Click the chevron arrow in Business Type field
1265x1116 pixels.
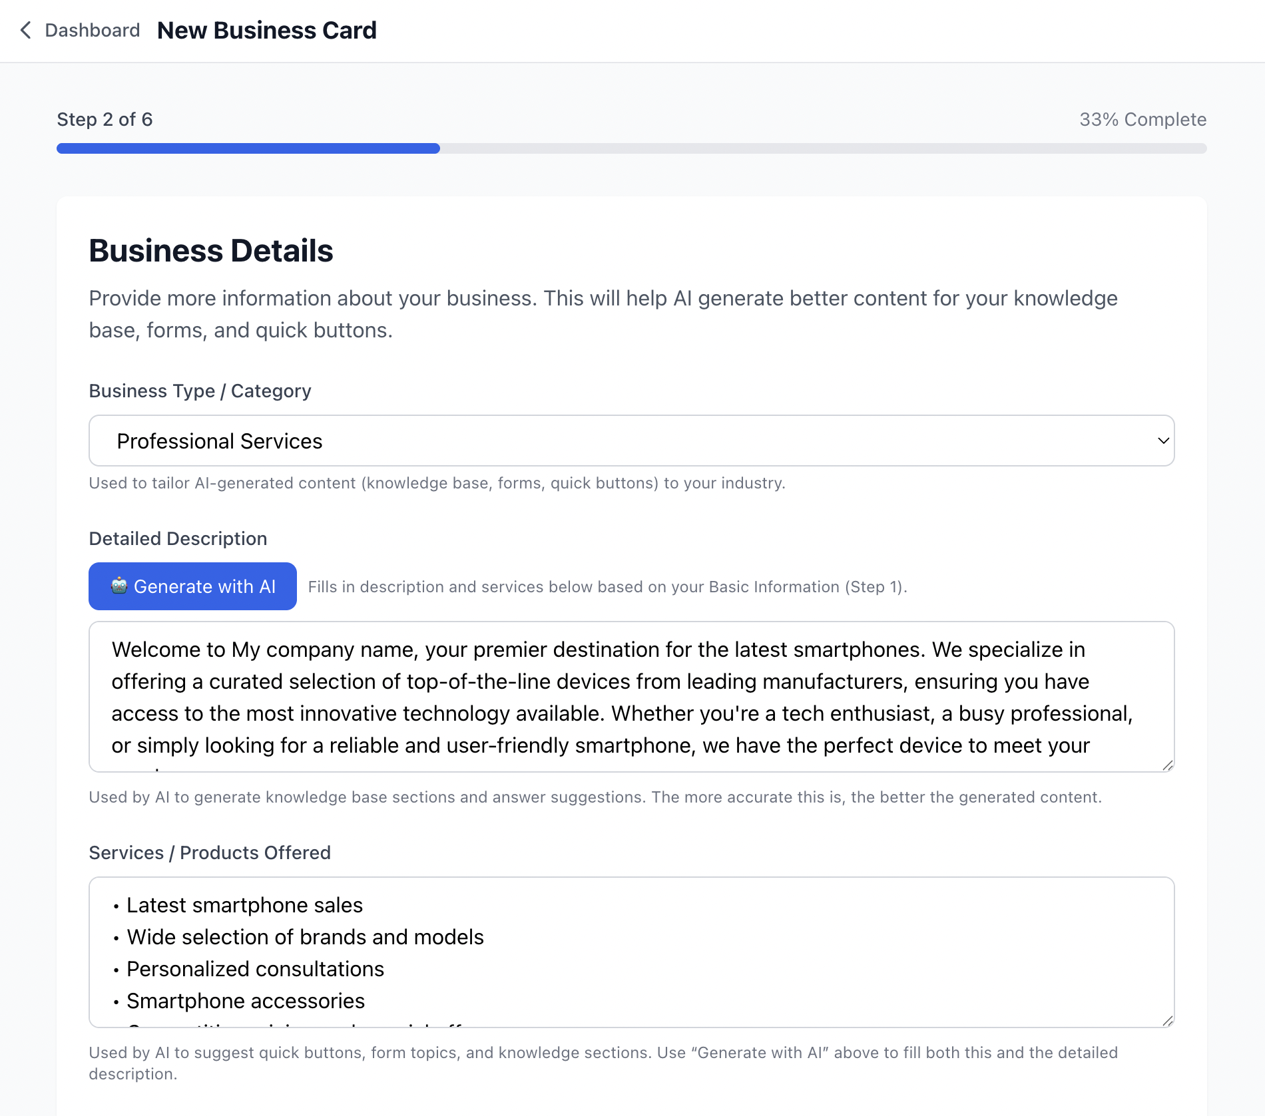[x=1163, y=441]
